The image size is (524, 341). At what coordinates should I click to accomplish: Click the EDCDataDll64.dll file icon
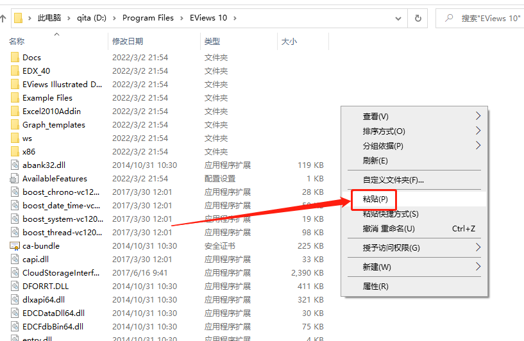(x=15, y=313)
